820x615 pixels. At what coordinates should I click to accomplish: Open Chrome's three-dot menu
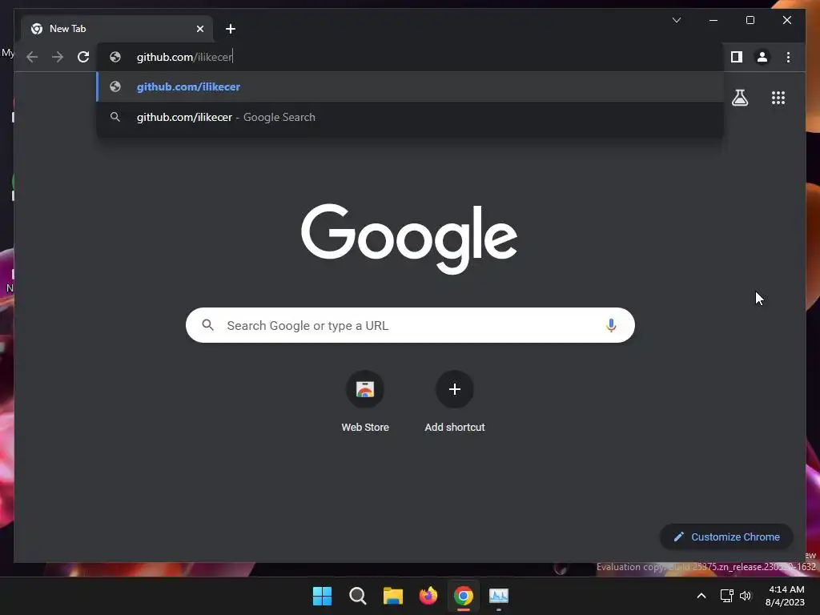tap(788, 57)
